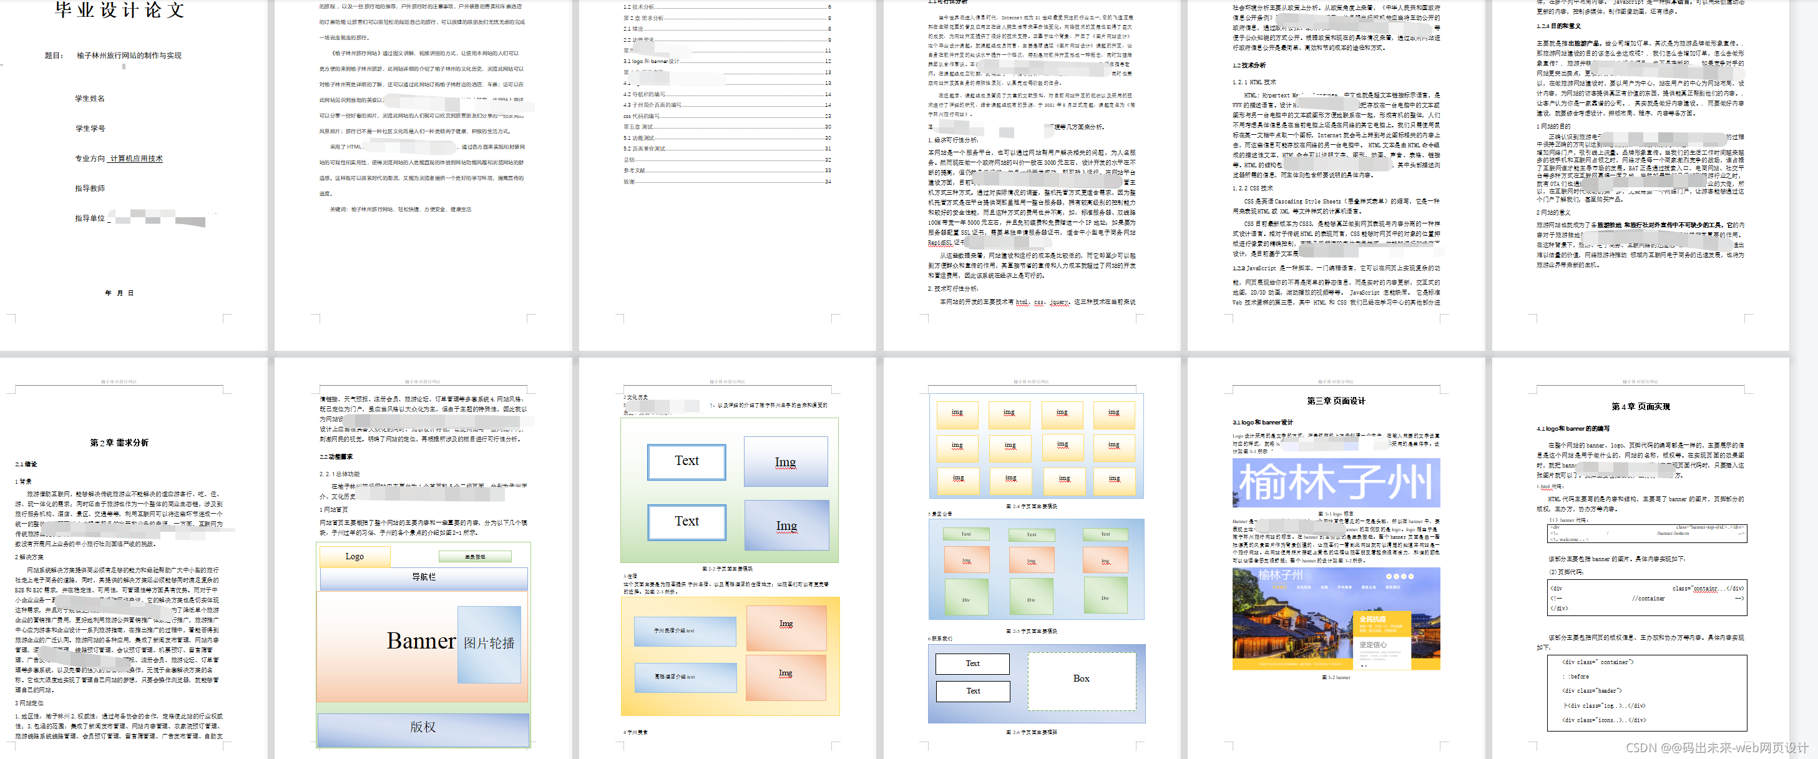The width and height of the screenshot is (1818, 759).
Task: Click the subheading 2. 技术可行性分析
Action: (x=953, y=289)
